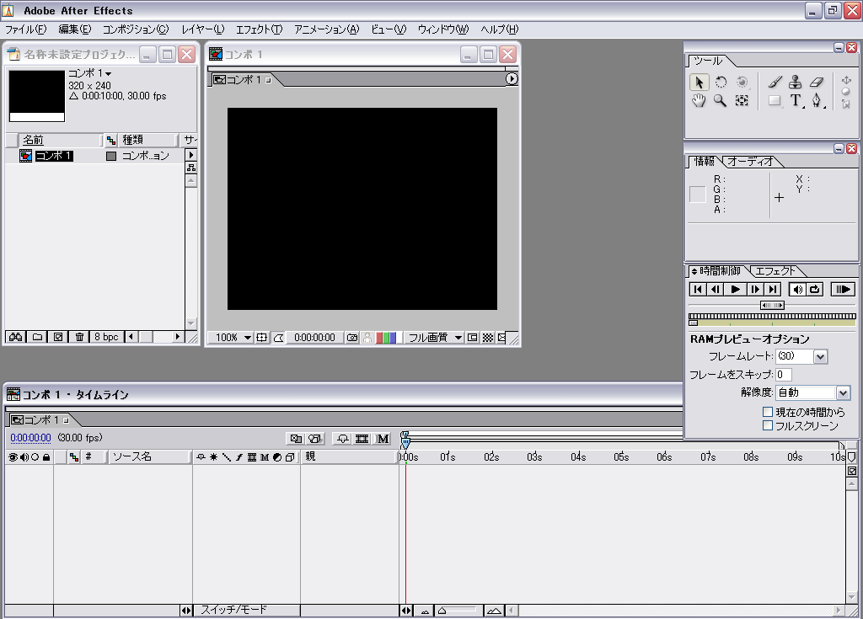Open the エフェクト(T) menu

259,29
